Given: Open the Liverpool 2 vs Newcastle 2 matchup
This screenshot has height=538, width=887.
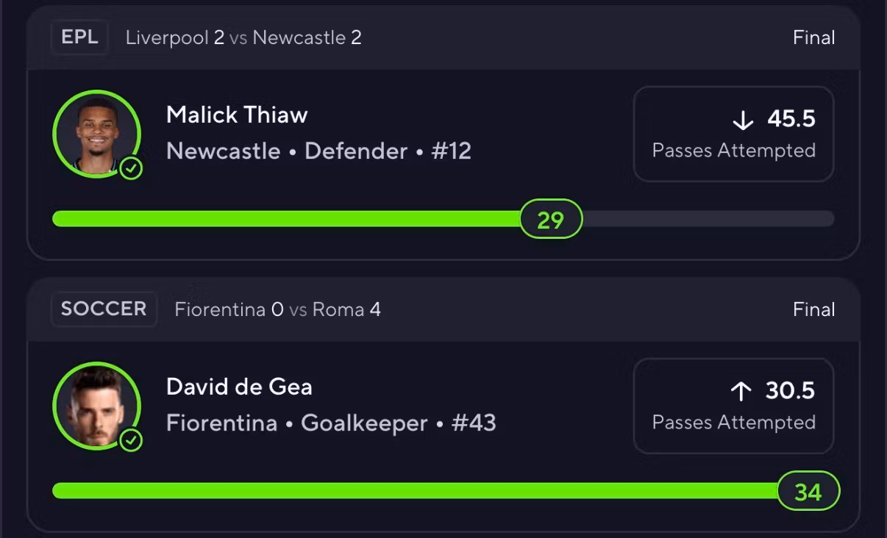Looking at the screenshot, I should 243,37.
